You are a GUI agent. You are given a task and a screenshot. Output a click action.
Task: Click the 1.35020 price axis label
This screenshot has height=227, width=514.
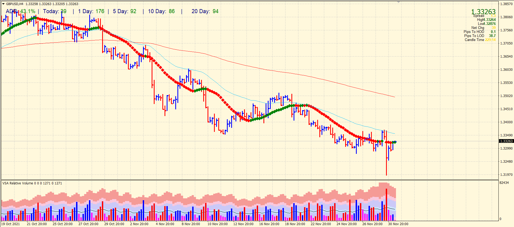click(x=506, y=96)
